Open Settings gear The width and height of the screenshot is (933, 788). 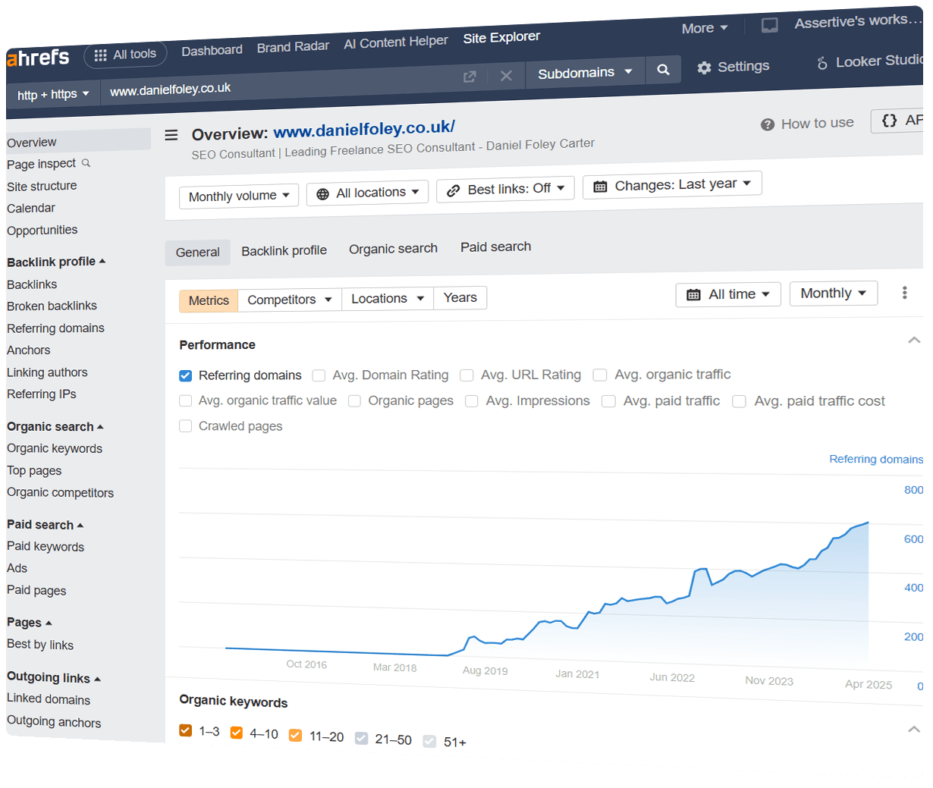click(734, 67)
